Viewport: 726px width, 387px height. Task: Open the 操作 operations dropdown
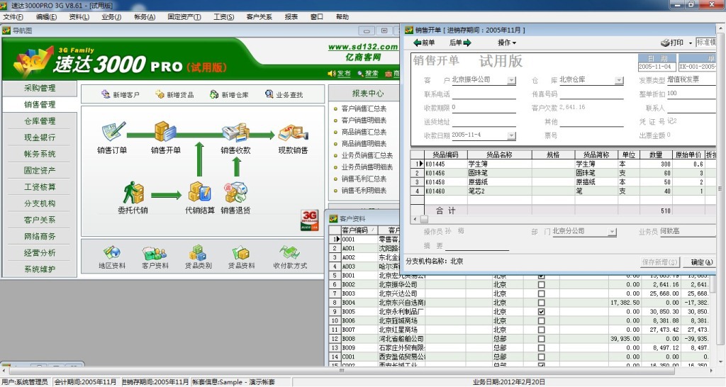tap(506, 43)
